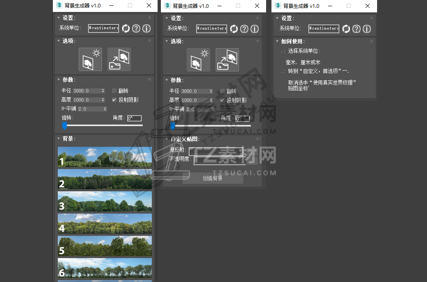Select background thumbnail number 6

pos(105,268)
